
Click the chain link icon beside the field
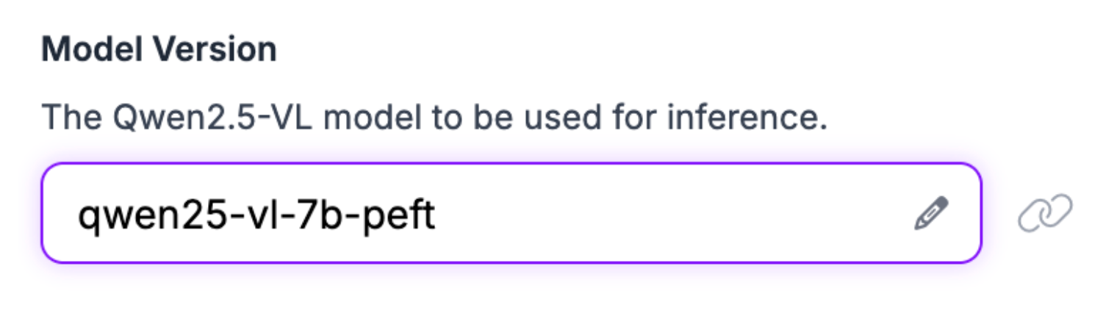point(1045,214)
